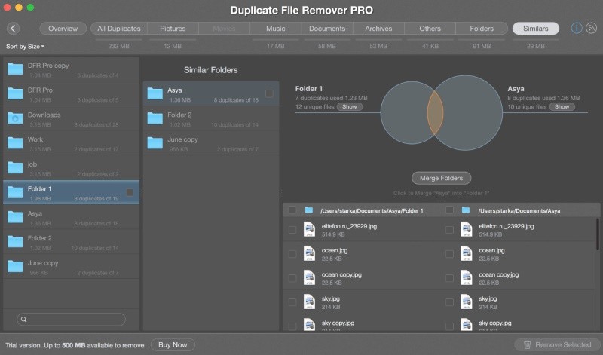
Task: Select Asya folder in left sidebar list
Action: coord(71,217)
